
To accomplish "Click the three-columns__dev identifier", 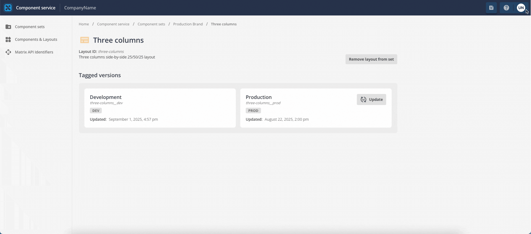I will 106,103.
